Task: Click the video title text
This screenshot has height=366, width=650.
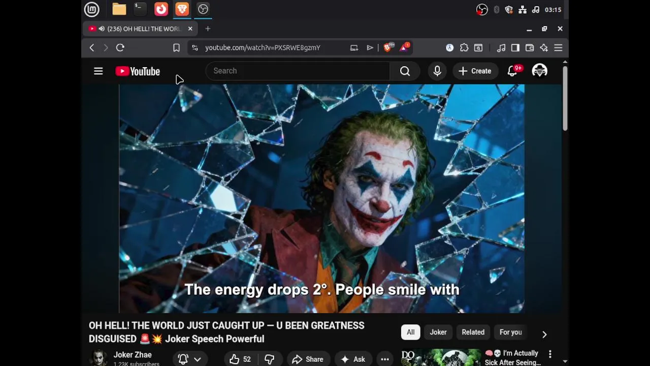Action: coord(226,332)
